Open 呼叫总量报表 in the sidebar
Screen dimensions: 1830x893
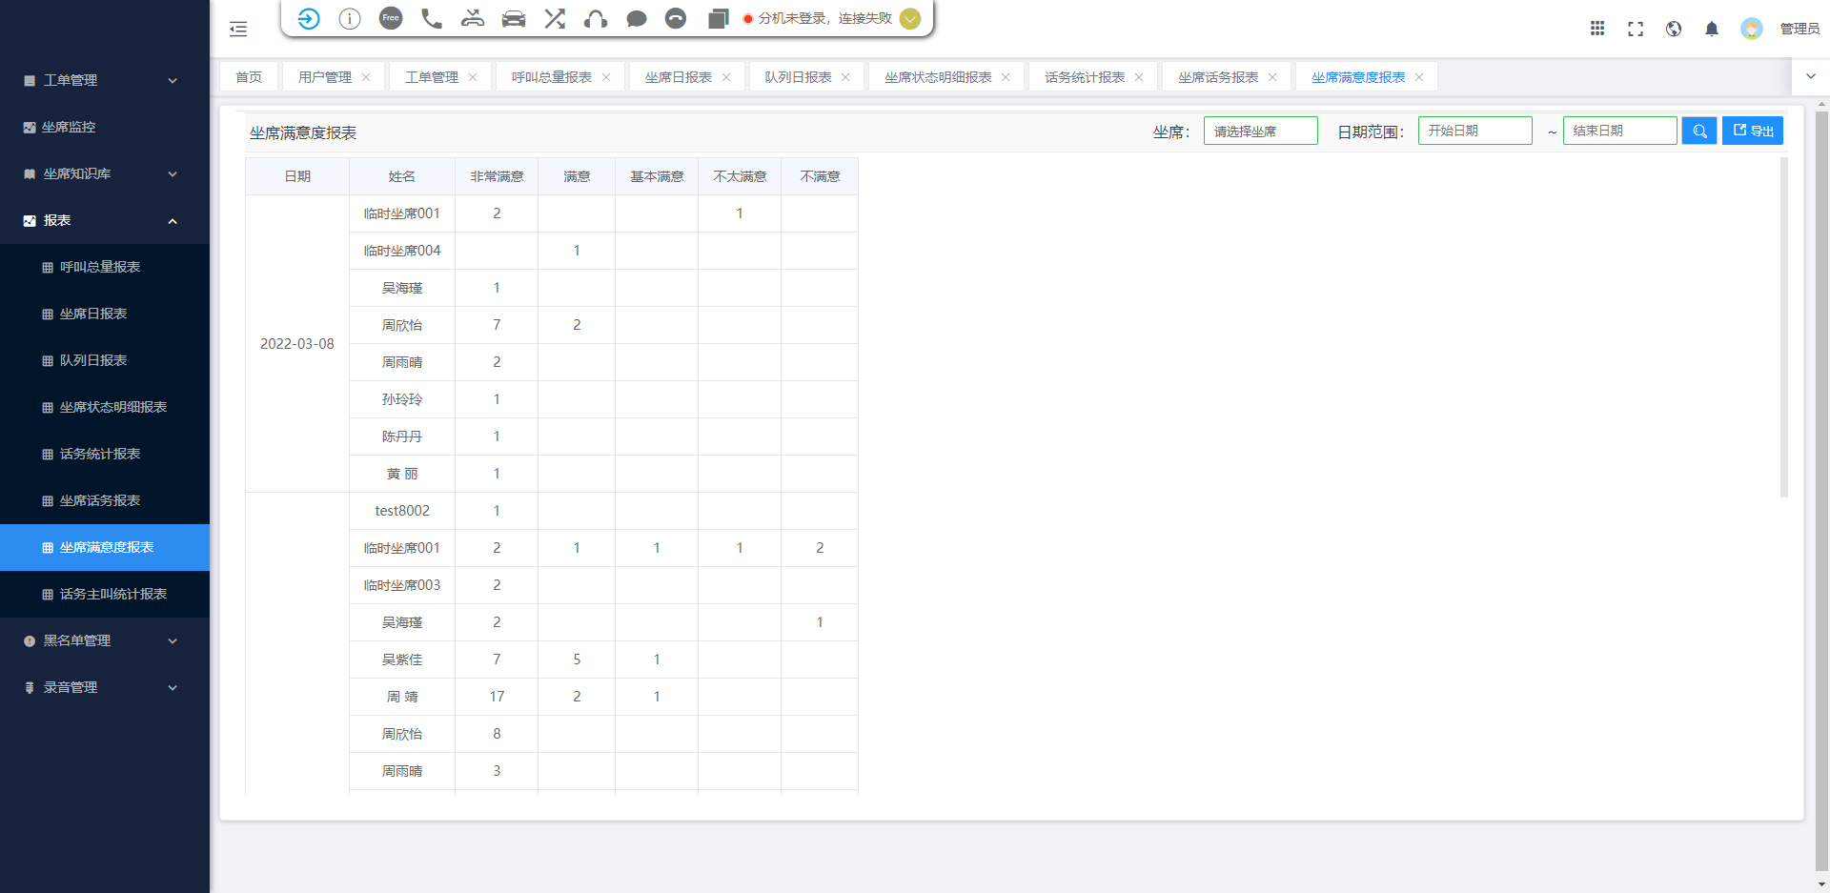pyautogui.click(x=105, y=267)
